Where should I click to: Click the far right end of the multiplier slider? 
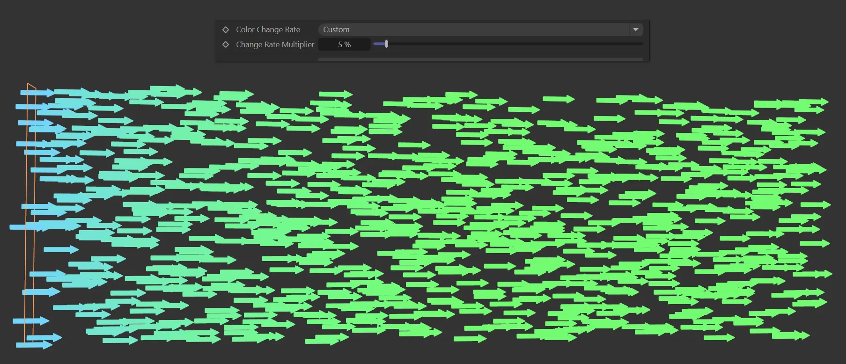tap(640, 44)
